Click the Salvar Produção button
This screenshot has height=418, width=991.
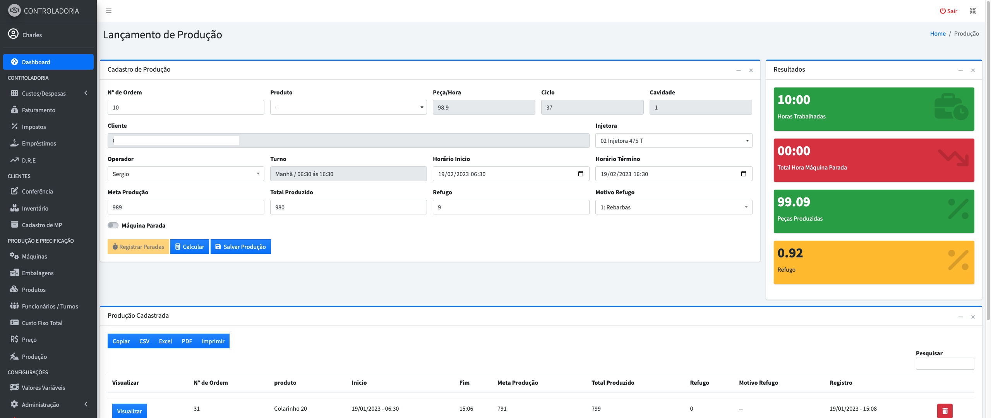240,247
